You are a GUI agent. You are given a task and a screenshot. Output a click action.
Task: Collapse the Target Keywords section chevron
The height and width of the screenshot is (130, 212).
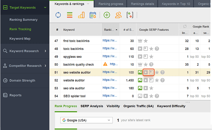coord(45,8)
